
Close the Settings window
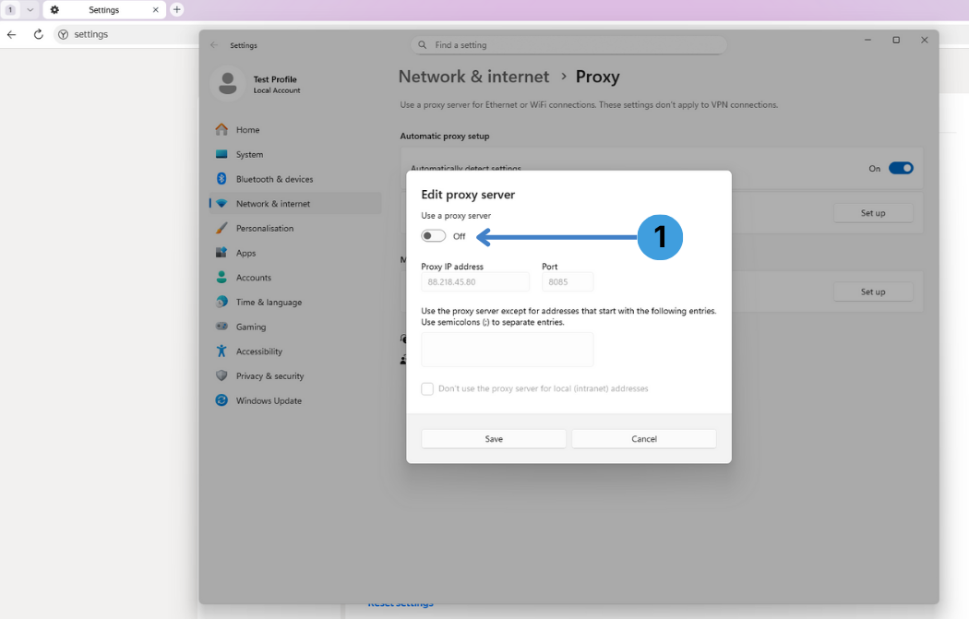tap(925, 41)
